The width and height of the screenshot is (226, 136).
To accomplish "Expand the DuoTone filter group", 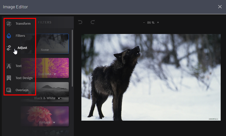I will point(55,74).
